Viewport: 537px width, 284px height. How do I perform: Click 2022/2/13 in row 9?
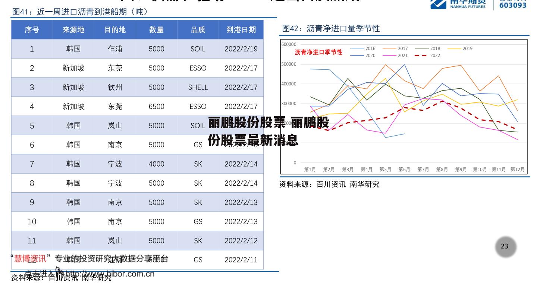(x=241, y=202)
